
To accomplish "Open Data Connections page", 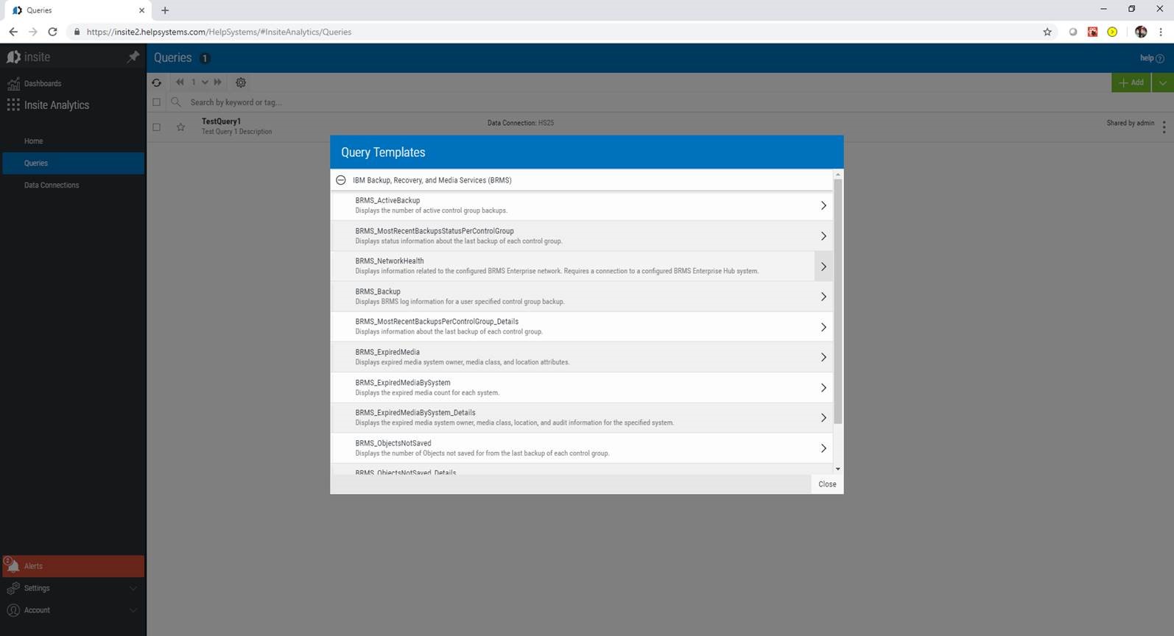I will point(52,185).
